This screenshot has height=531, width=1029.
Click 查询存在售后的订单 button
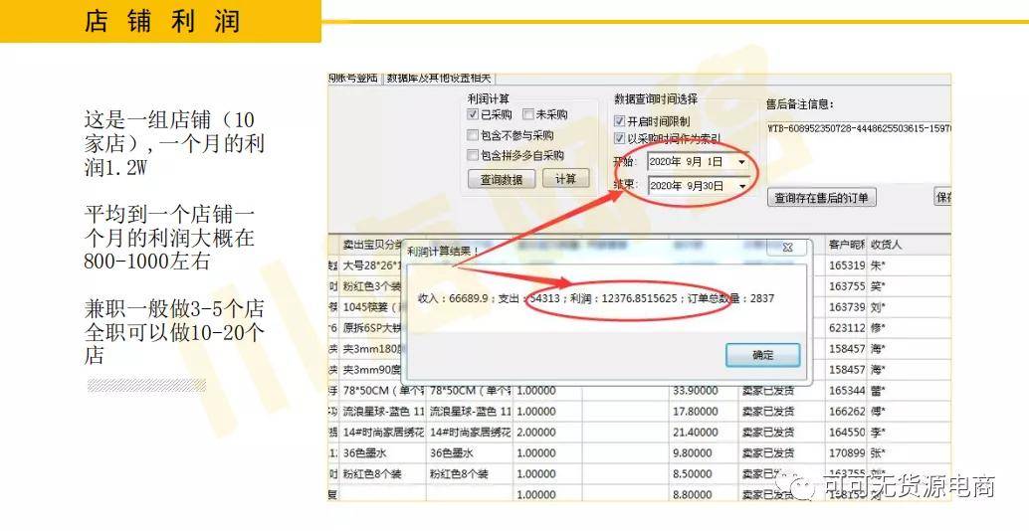point(822,197)
